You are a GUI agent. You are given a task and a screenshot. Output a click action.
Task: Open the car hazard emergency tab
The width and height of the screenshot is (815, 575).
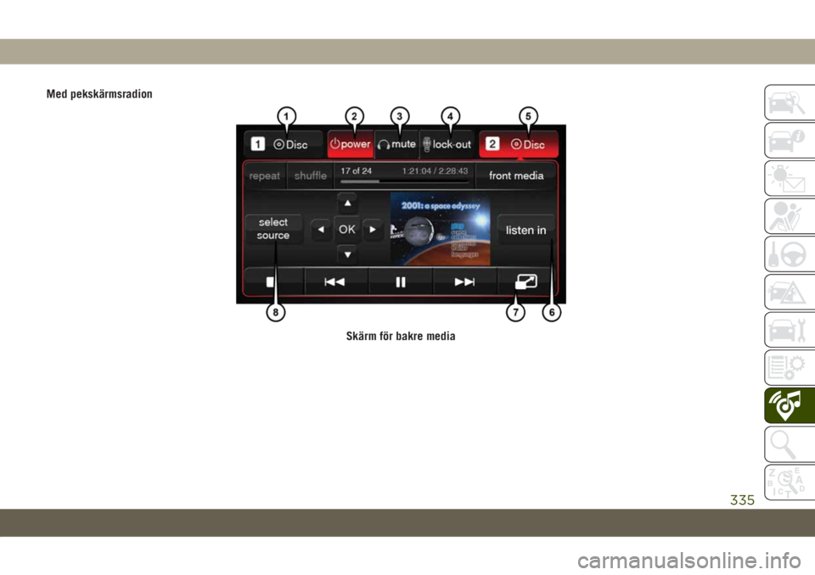pos(790,292)
